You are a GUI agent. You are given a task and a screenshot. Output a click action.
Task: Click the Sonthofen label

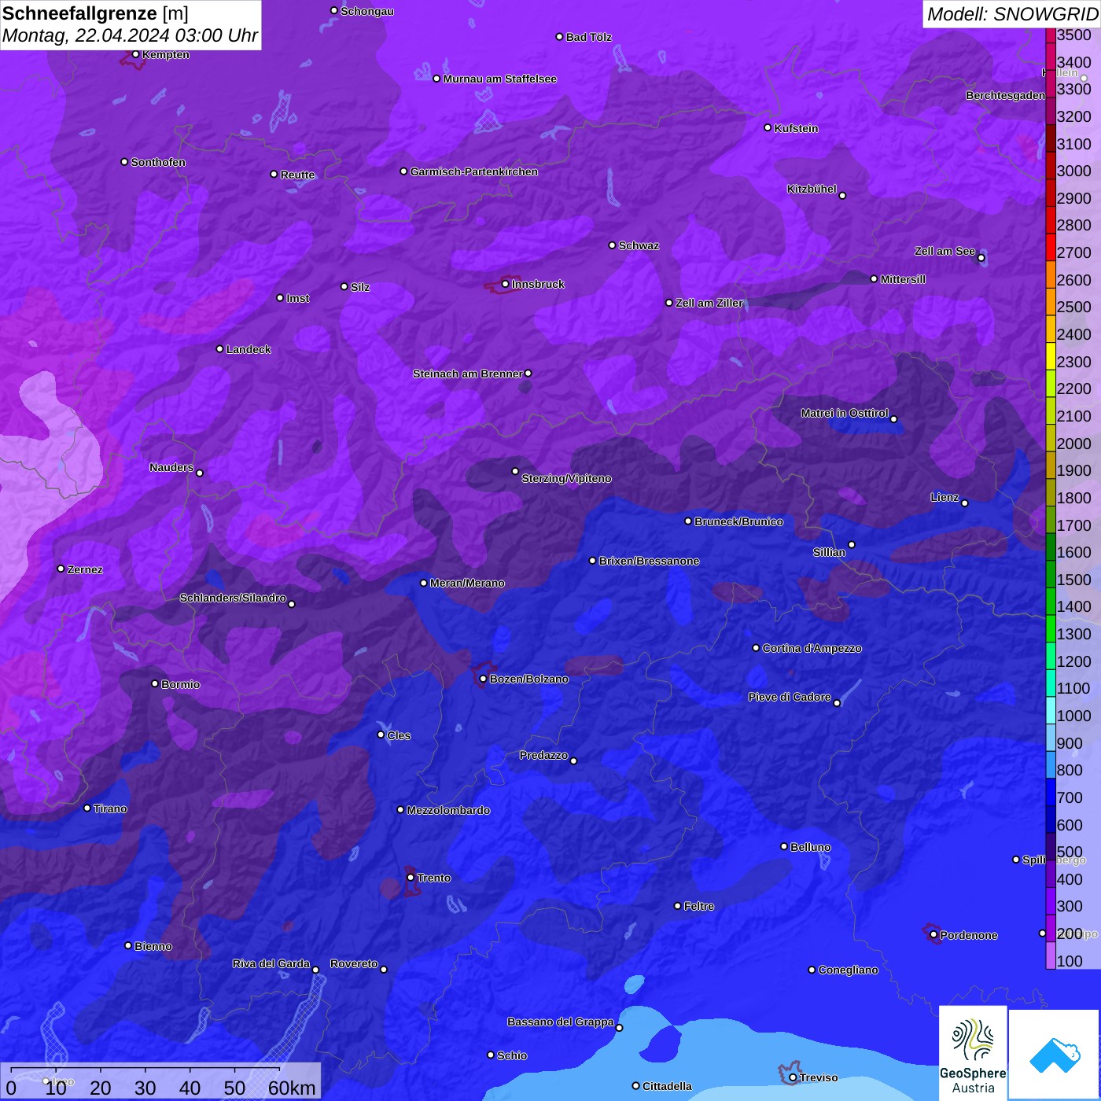[158, 162]
